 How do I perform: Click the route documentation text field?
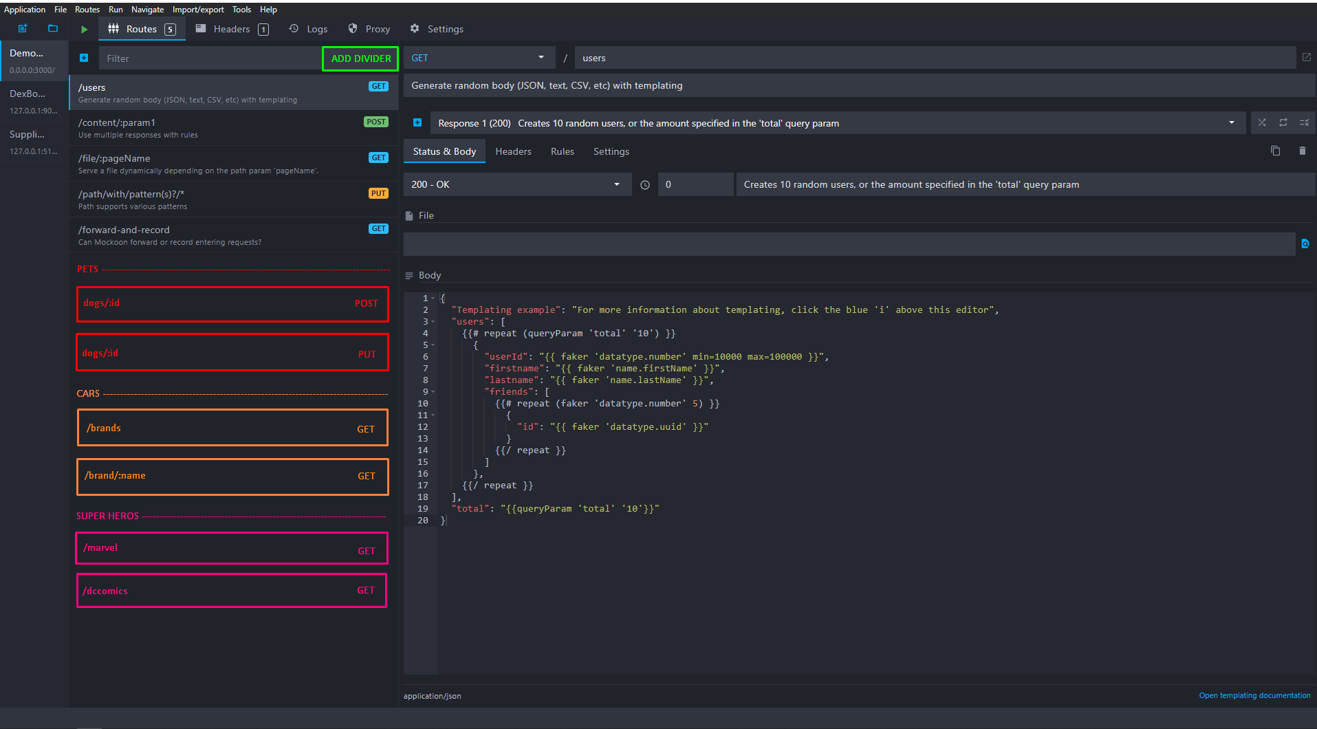tap(859, 85)
